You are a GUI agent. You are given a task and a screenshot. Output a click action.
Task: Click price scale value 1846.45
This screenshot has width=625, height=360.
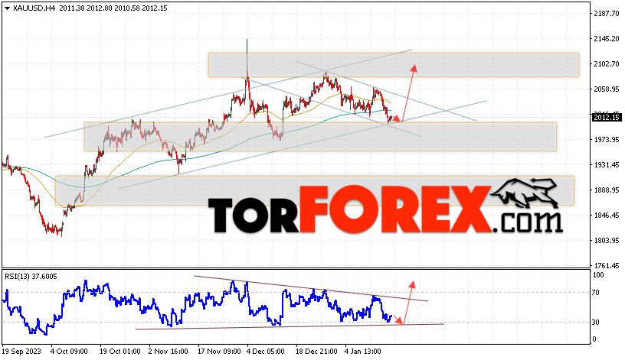pyautogui.click(x=607, y=216)
